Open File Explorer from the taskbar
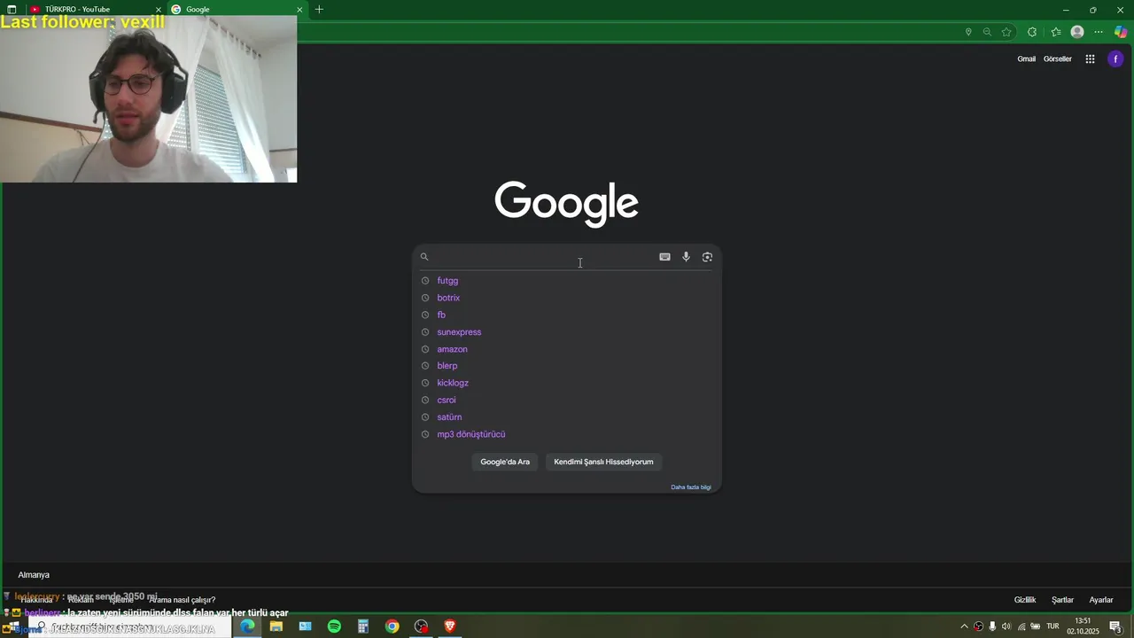Viewport: 1134px width, 638px height. 276,626
